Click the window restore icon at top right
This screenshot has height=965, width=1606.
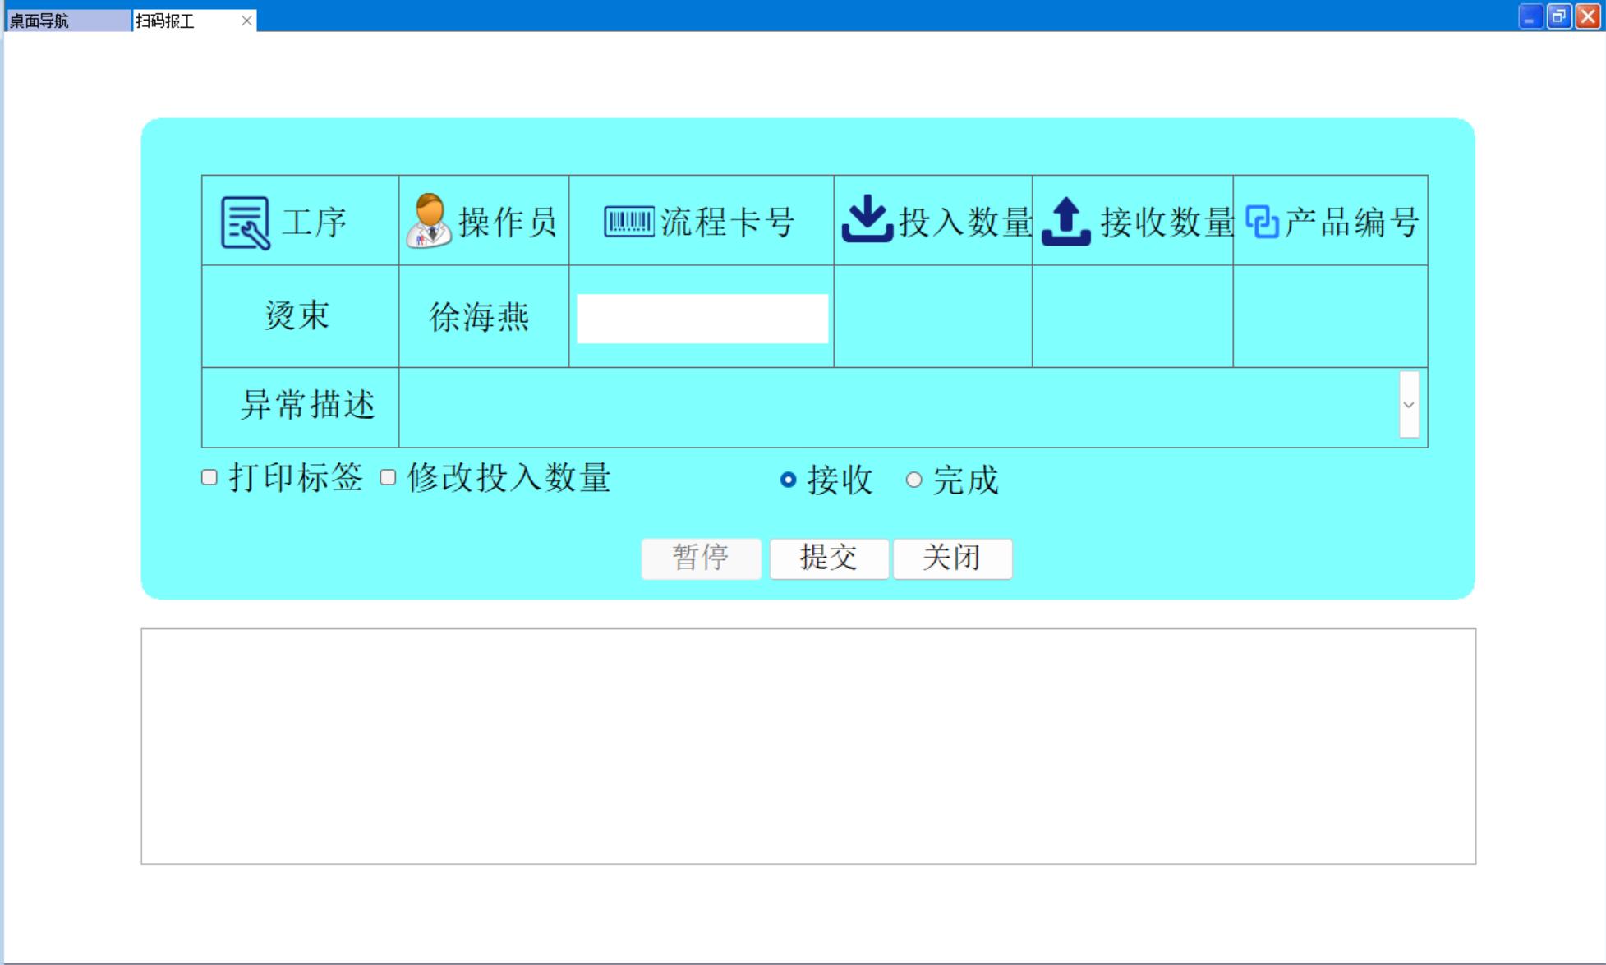[x=1558, y=16]
